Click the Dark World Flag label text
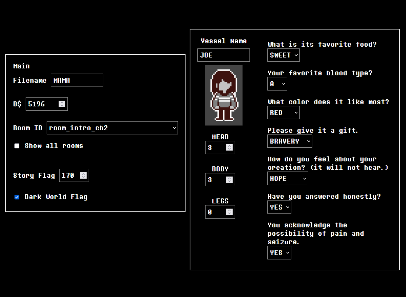Screen dimensions: 406x297 pyautogui.click(x=56, y=197)
